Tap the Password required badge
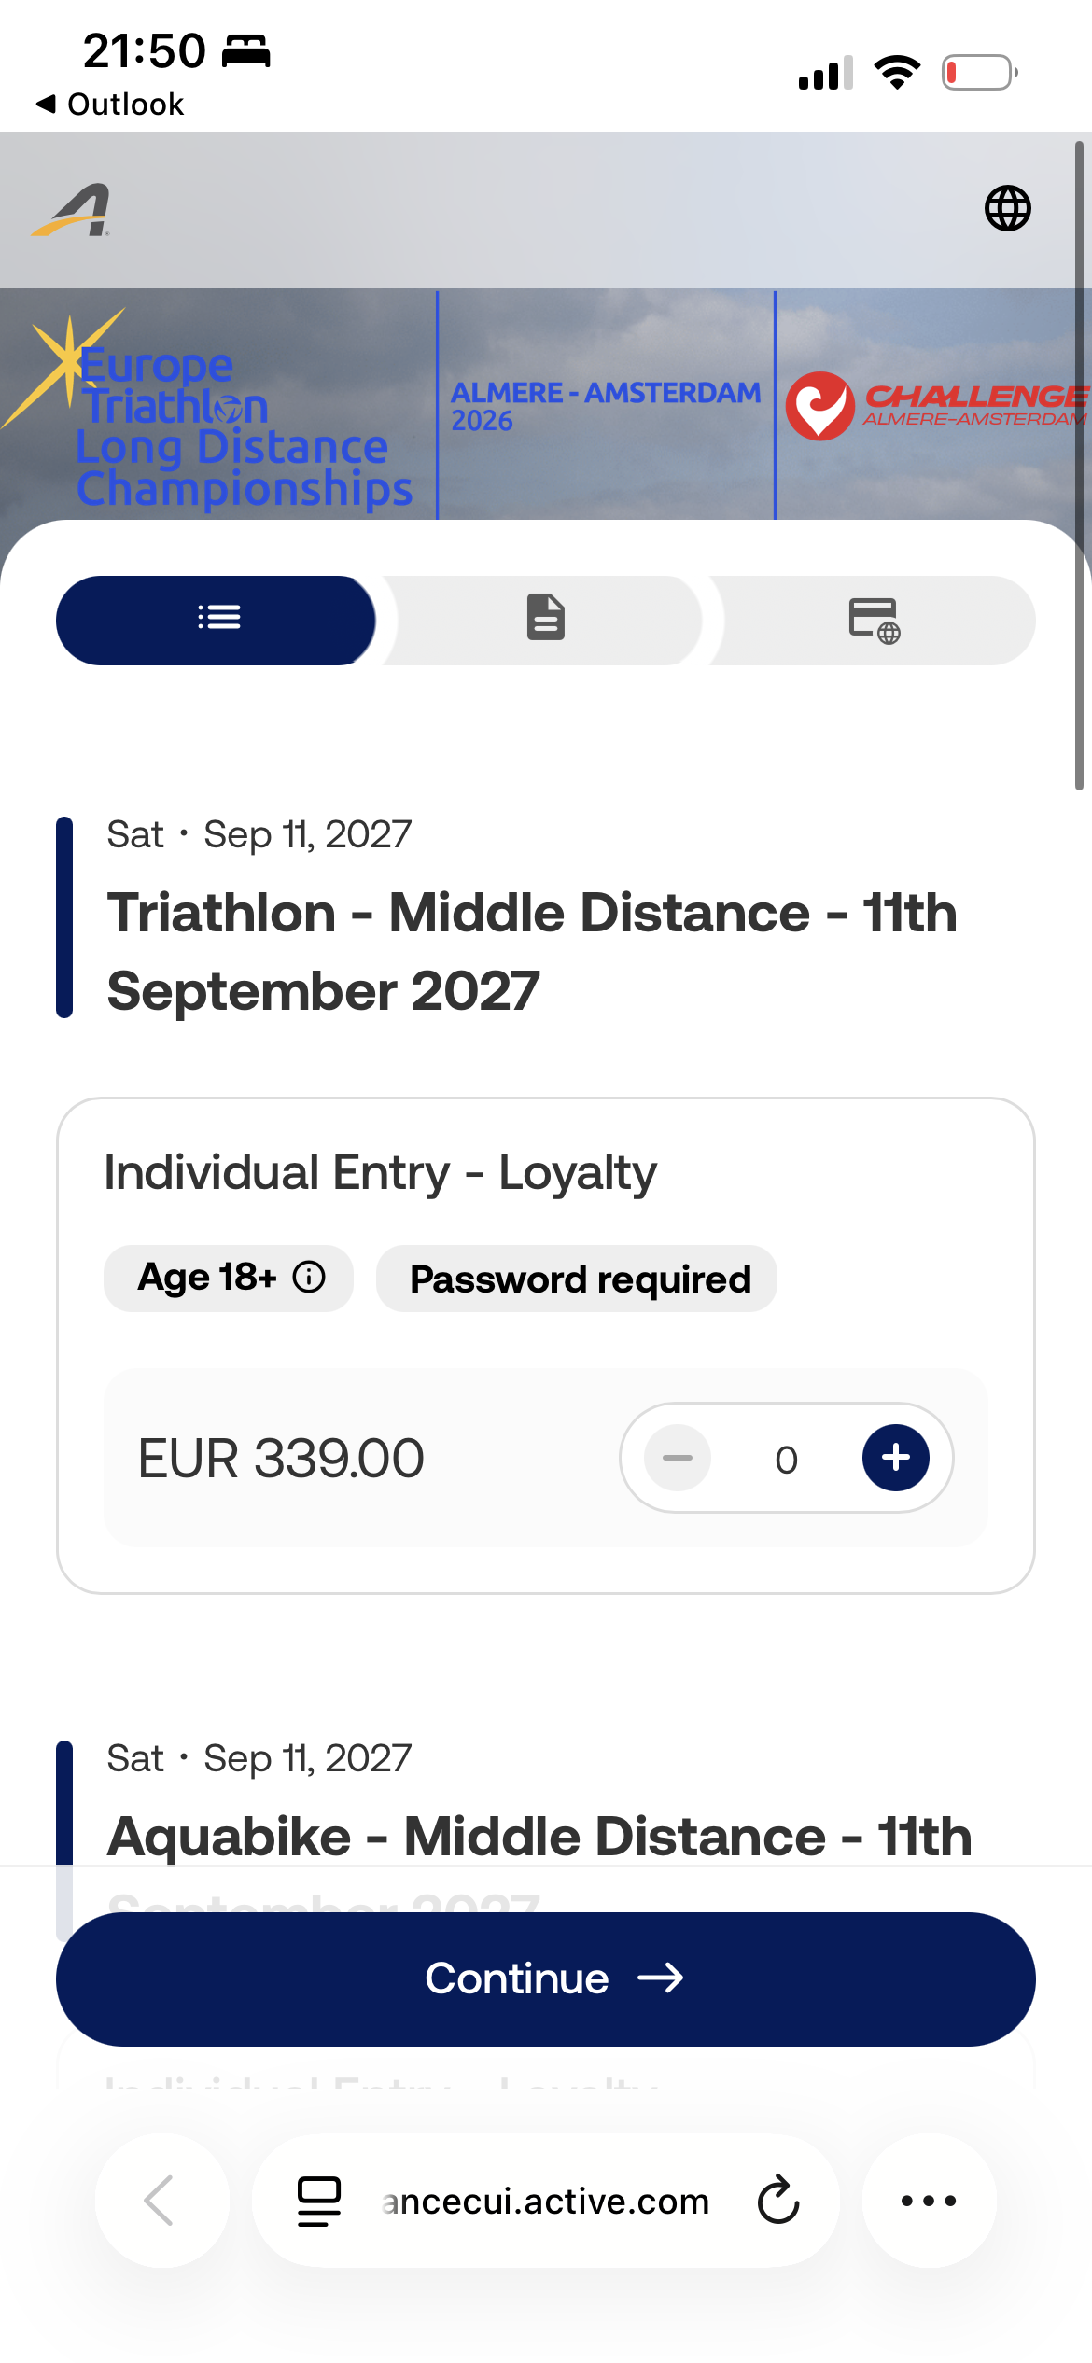 tap(577, 1279)
